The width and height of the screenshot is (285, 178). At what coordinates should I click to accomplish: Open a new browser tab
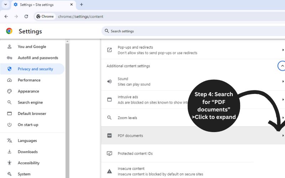(82, 5)
